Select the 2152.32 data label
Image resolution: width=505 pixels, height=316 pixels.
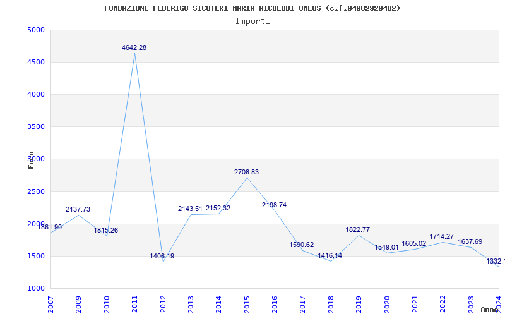coord(218,209)
